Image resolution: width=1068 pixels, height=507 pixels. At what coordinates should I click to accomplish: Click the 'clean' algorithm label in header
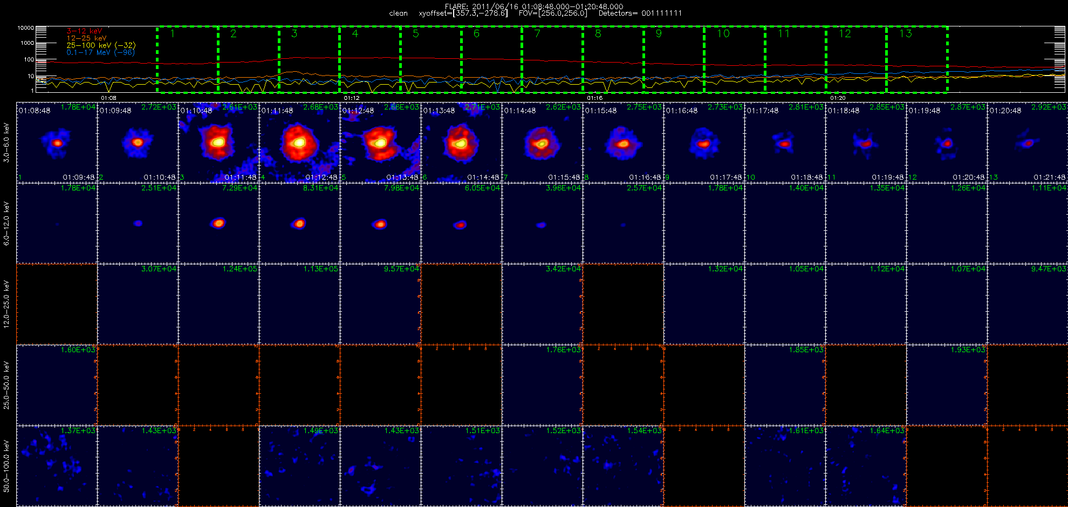[399, 13]
